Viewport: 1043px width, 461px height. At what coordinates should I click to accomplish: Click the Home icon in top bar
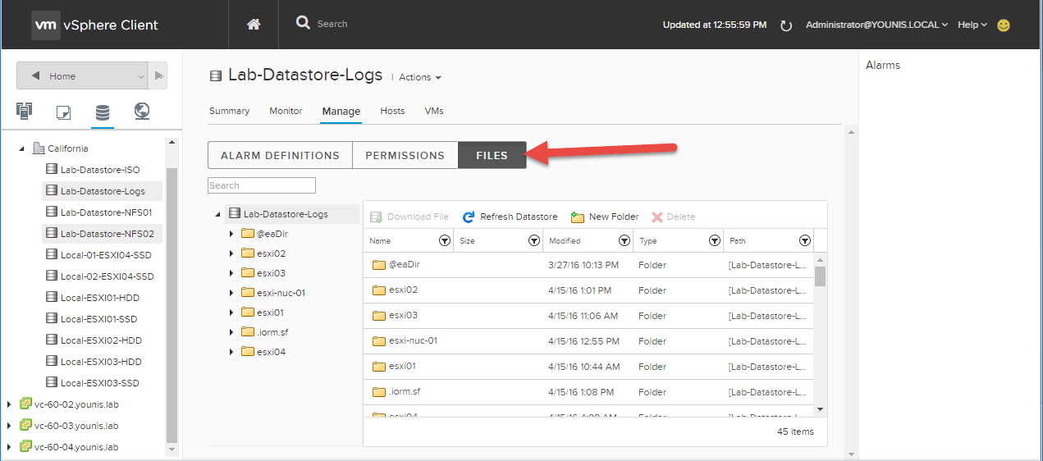pyautogui.click(x=254, y=25)
